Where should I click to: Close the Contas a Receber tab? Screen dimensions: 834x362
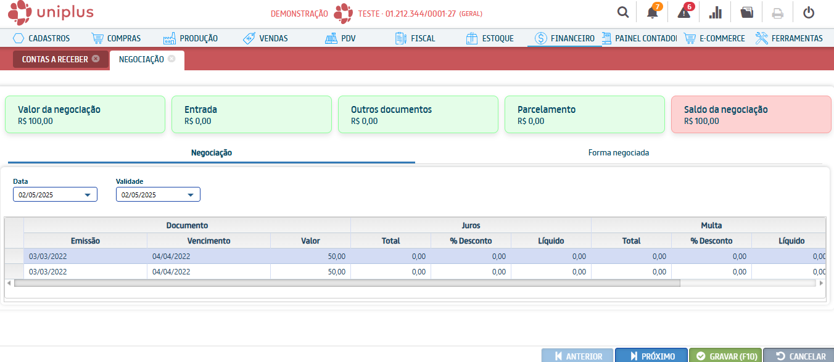pyautogui.click(x=96, y=59)
